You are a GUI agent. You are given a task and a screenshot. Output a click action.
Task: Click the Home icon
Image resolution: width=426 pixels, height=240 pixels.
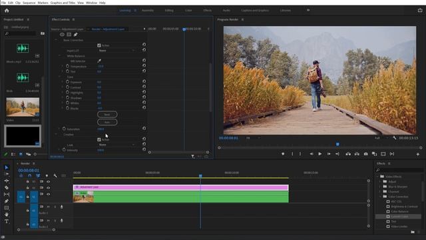[x=7, y=11]
